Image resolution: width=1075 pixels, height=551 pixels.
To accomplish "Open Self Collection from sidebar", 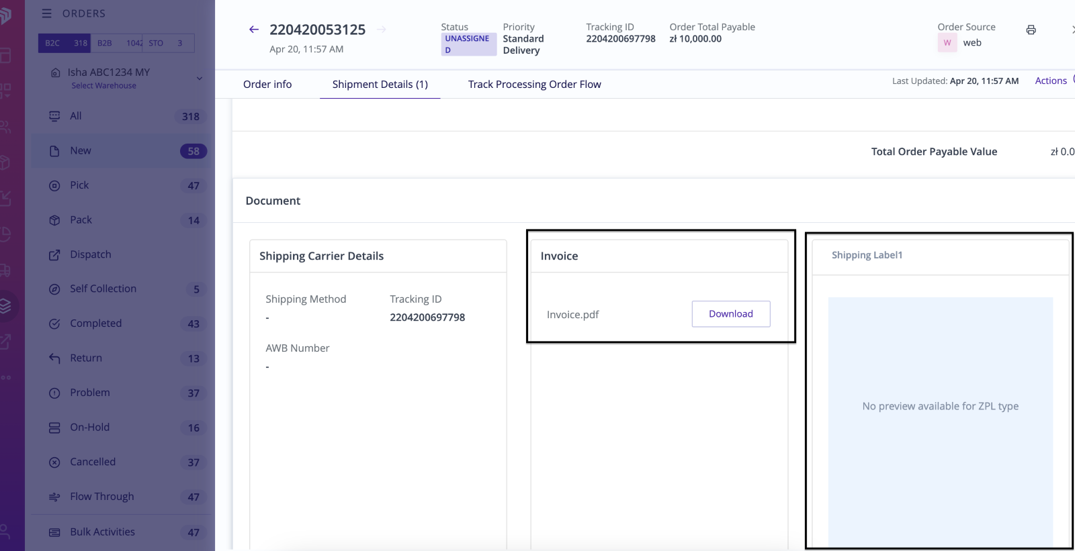I will coord(103,289).
